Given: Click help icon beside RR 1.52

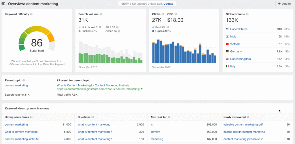Looking at the screenshot, I should click(x=118, y=27).
